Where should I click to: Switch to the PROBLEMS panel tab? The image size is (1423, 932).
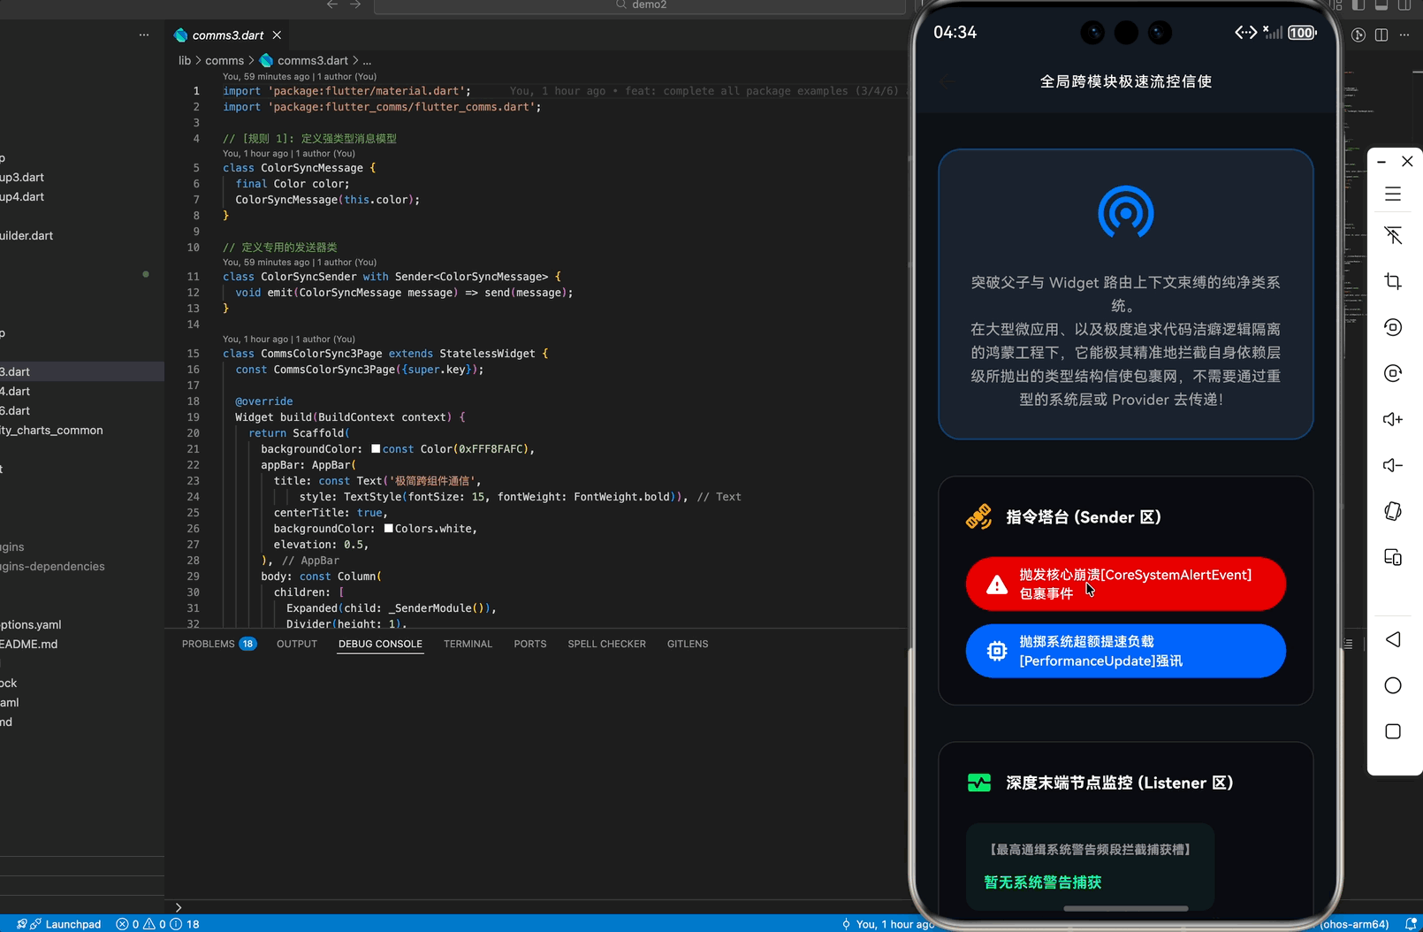(218, 644)
